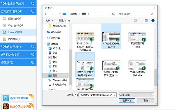This screenshot has height=110, width=177.
Task: Click the search magnifier icon
Action: coord(152,14)
